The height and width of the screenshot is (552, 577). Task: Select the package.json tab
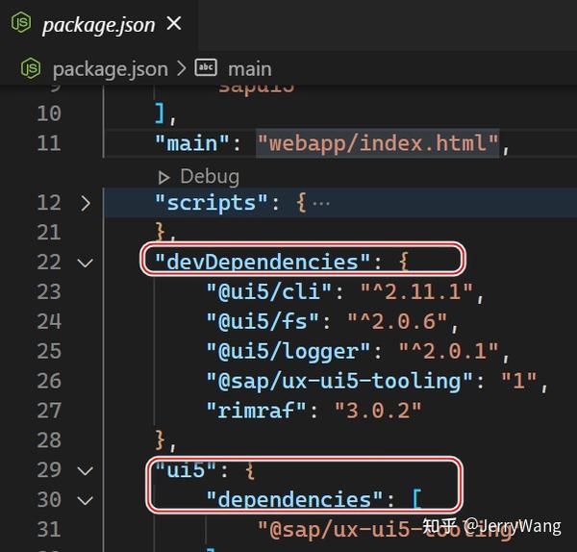click(99, 24)
